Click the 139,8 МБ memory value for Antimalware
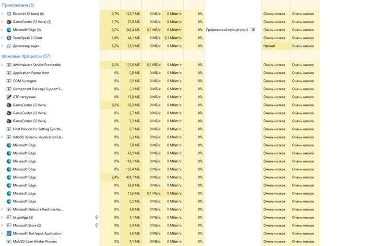The image size is (383, 246). [x=133, y=65]
